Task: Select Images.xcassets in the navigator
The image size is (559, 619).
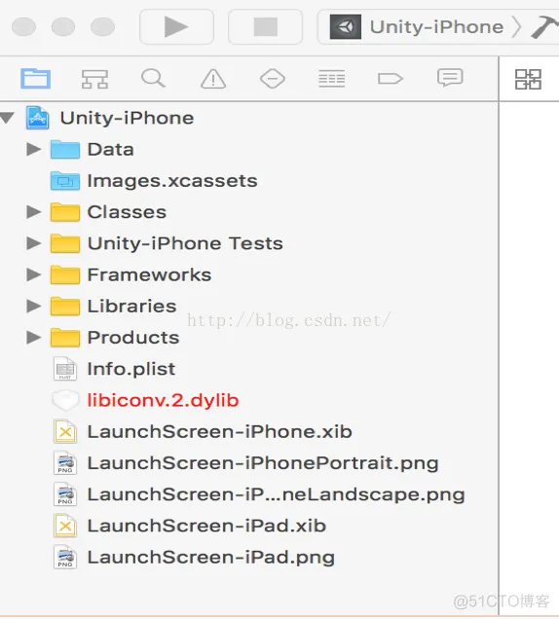Action: (x=172, y=181)
